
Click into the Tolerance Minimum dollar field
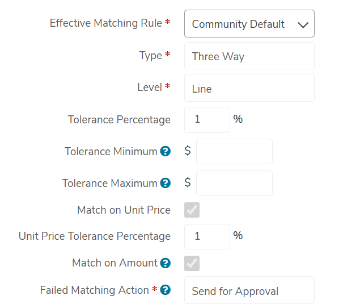(x=234, y=152)
